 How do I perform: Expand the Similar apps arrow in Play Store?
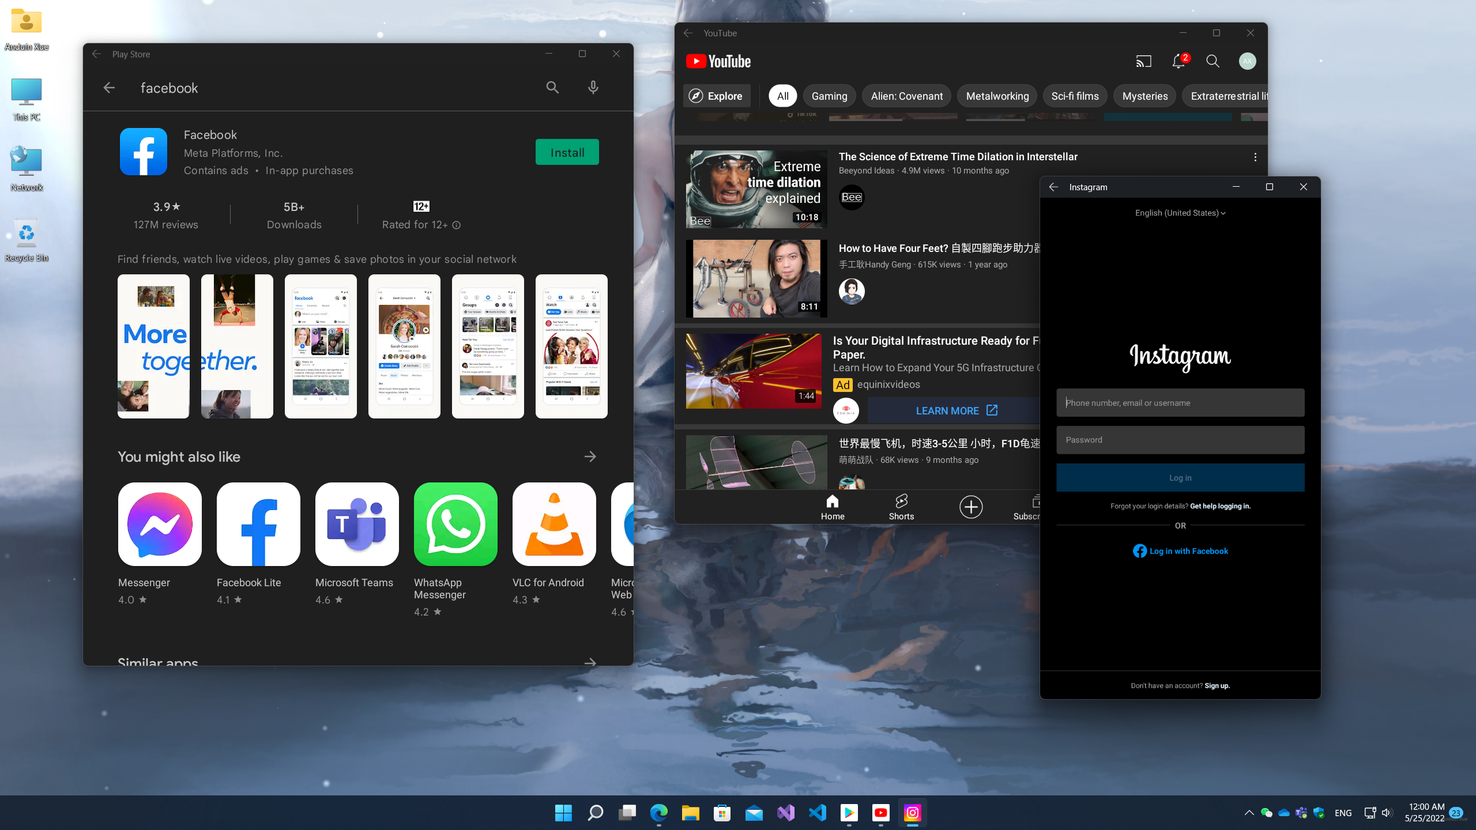[590, 662]
